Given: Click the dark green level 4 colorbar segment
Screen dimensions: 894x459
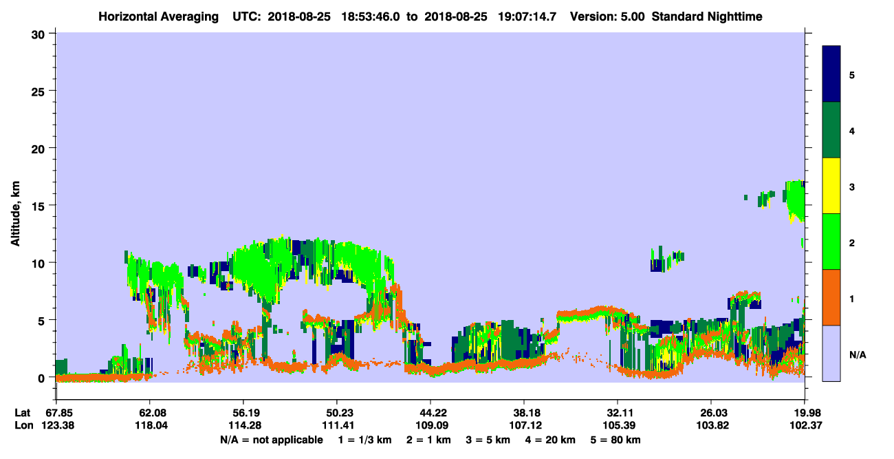Looking at the screenshot, I should tap(831, 130).
